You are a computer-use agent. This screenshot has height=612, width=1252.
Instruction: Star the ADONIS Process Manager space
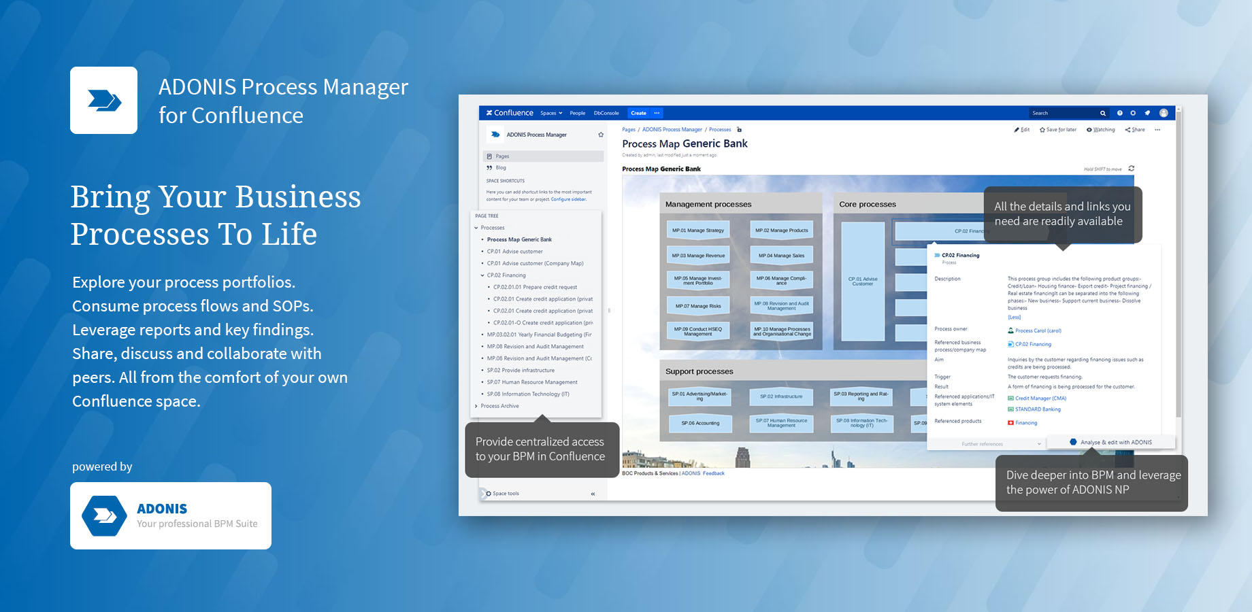pos(601,134)
